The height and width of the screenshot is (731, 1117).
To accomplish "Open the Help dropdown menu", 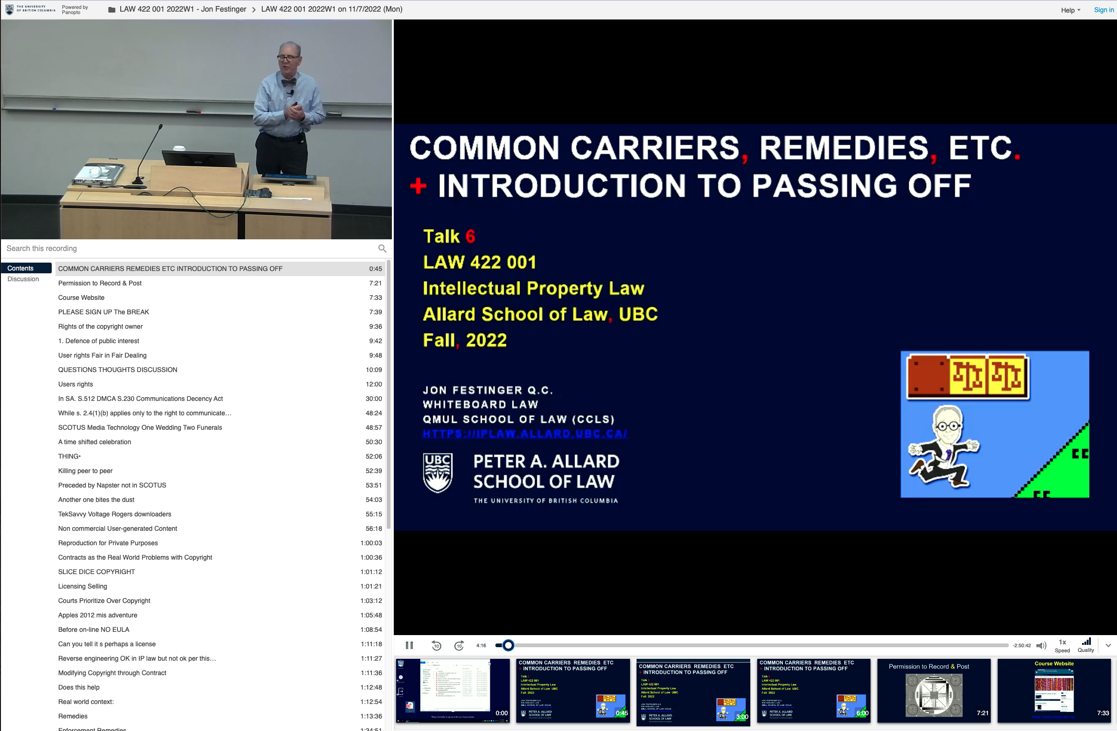I will (x=1070, y=10).
